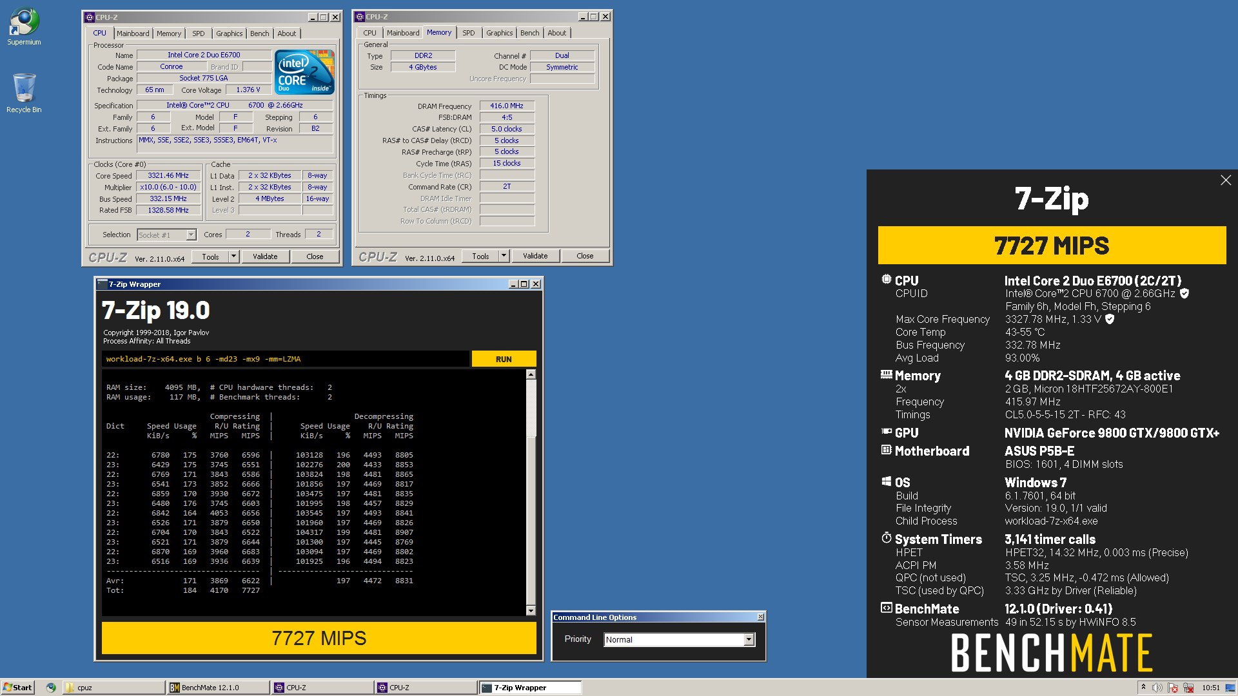Click the GPU section icon in BenchMate
Screen dimensions: 1238x696
pos(887,432)
